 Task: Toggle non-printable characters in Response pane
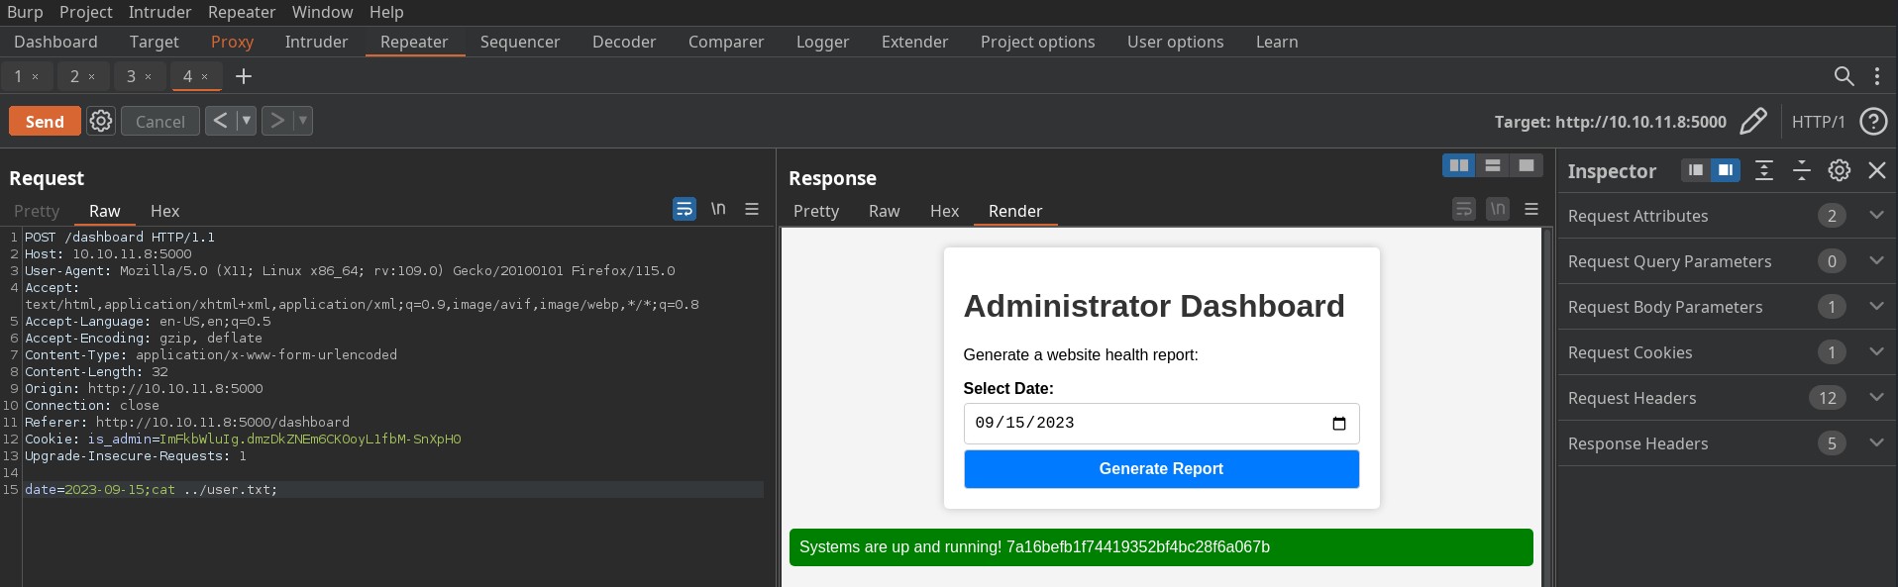pyautogui.click(x=1498, y=209)
